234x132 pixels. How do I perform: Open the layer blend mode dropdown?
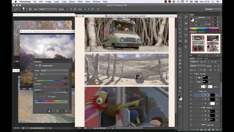(x=198, y=66)
